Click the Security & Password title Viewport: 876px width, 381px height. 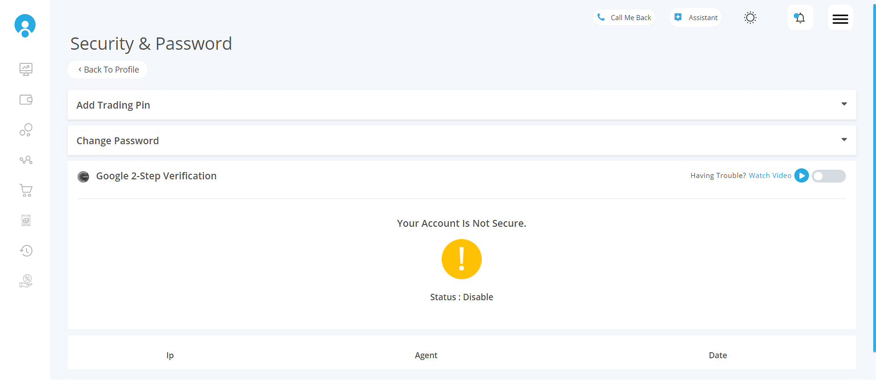click(x=151, y=44)
